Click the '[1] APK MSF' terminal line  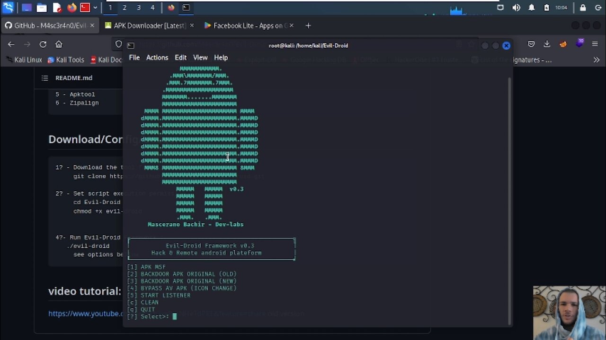coord(146,267)
